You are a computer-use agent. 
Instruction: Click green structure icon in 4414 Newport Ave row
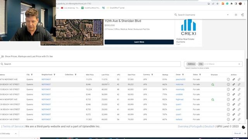213,100
